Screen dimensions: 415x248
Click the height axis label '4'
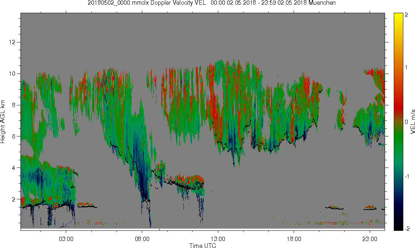14,168
